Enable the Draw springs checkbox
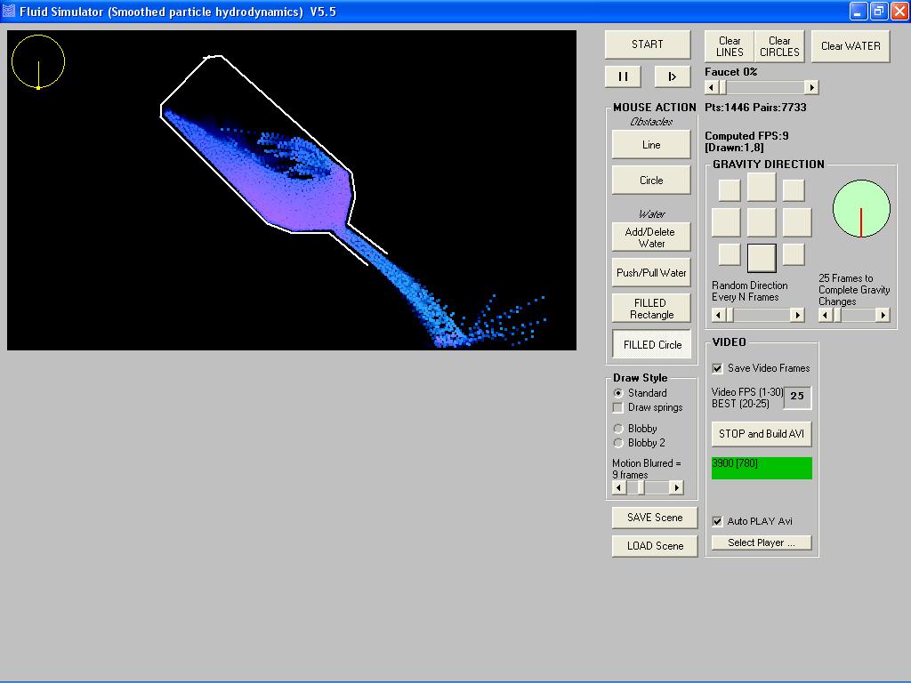Image resolution: width=911 pixels, height=683 pixels. tap(618, 407)
